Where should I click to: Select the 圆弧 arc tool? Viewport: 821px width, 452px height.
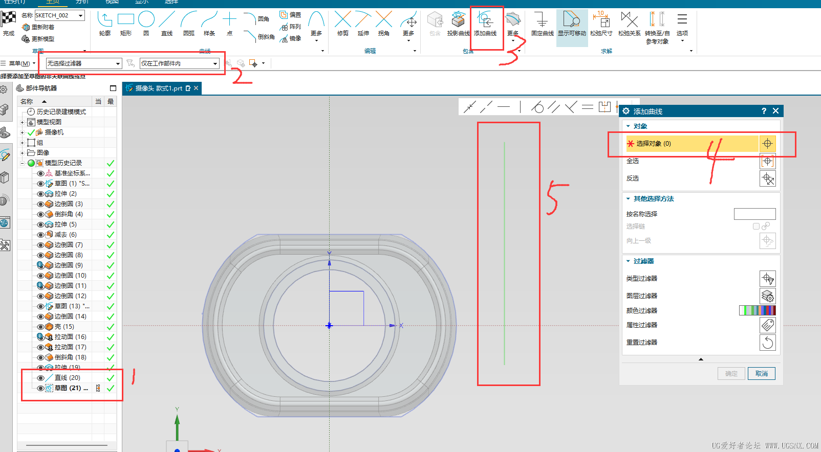(189, 20)
